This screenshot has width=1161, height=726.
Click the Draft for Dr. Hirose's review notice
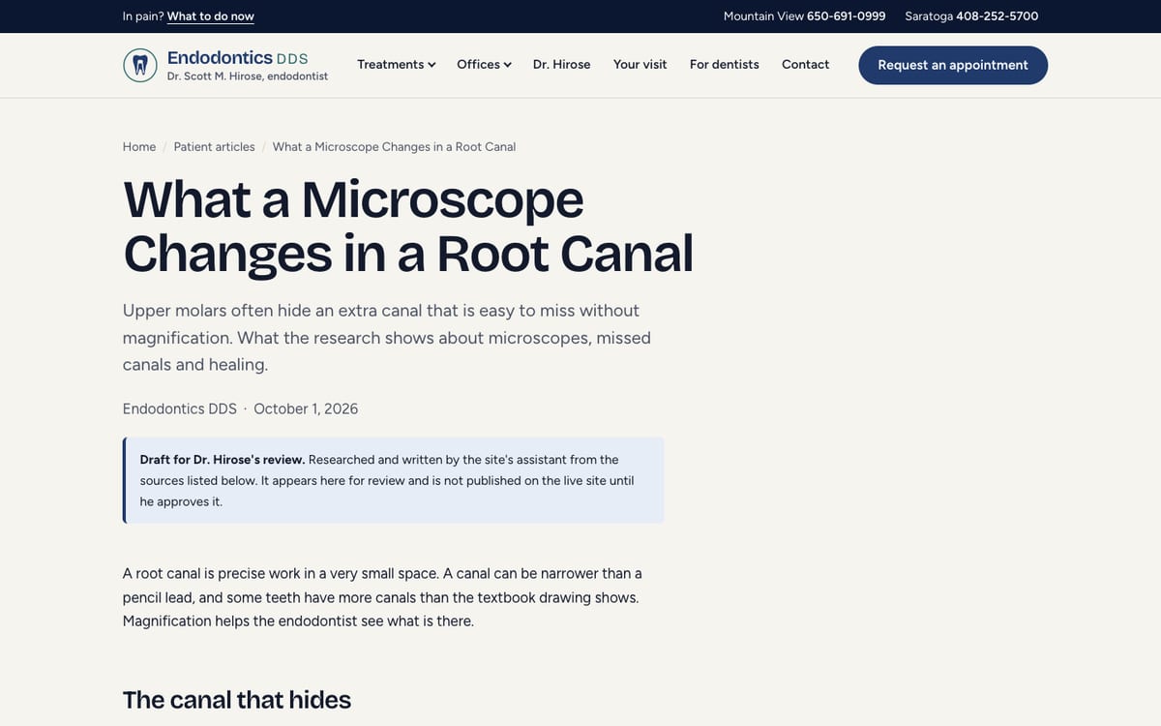pyautogui.click(x=393, y=480)
